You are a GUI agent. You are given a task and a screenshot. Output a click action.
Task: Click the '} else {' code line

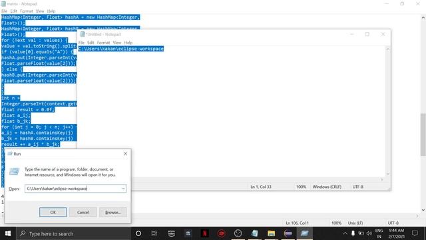12,69
